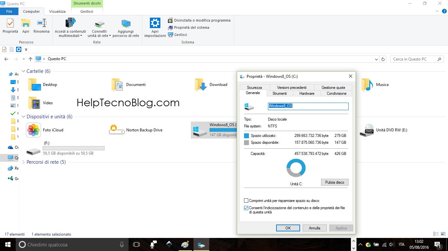Select the (F:) drive icon
This screenshot has height=251, width=448.
click(33, 151)
